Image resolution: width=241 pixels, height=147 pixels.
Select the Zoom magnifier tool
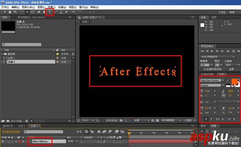15,12
